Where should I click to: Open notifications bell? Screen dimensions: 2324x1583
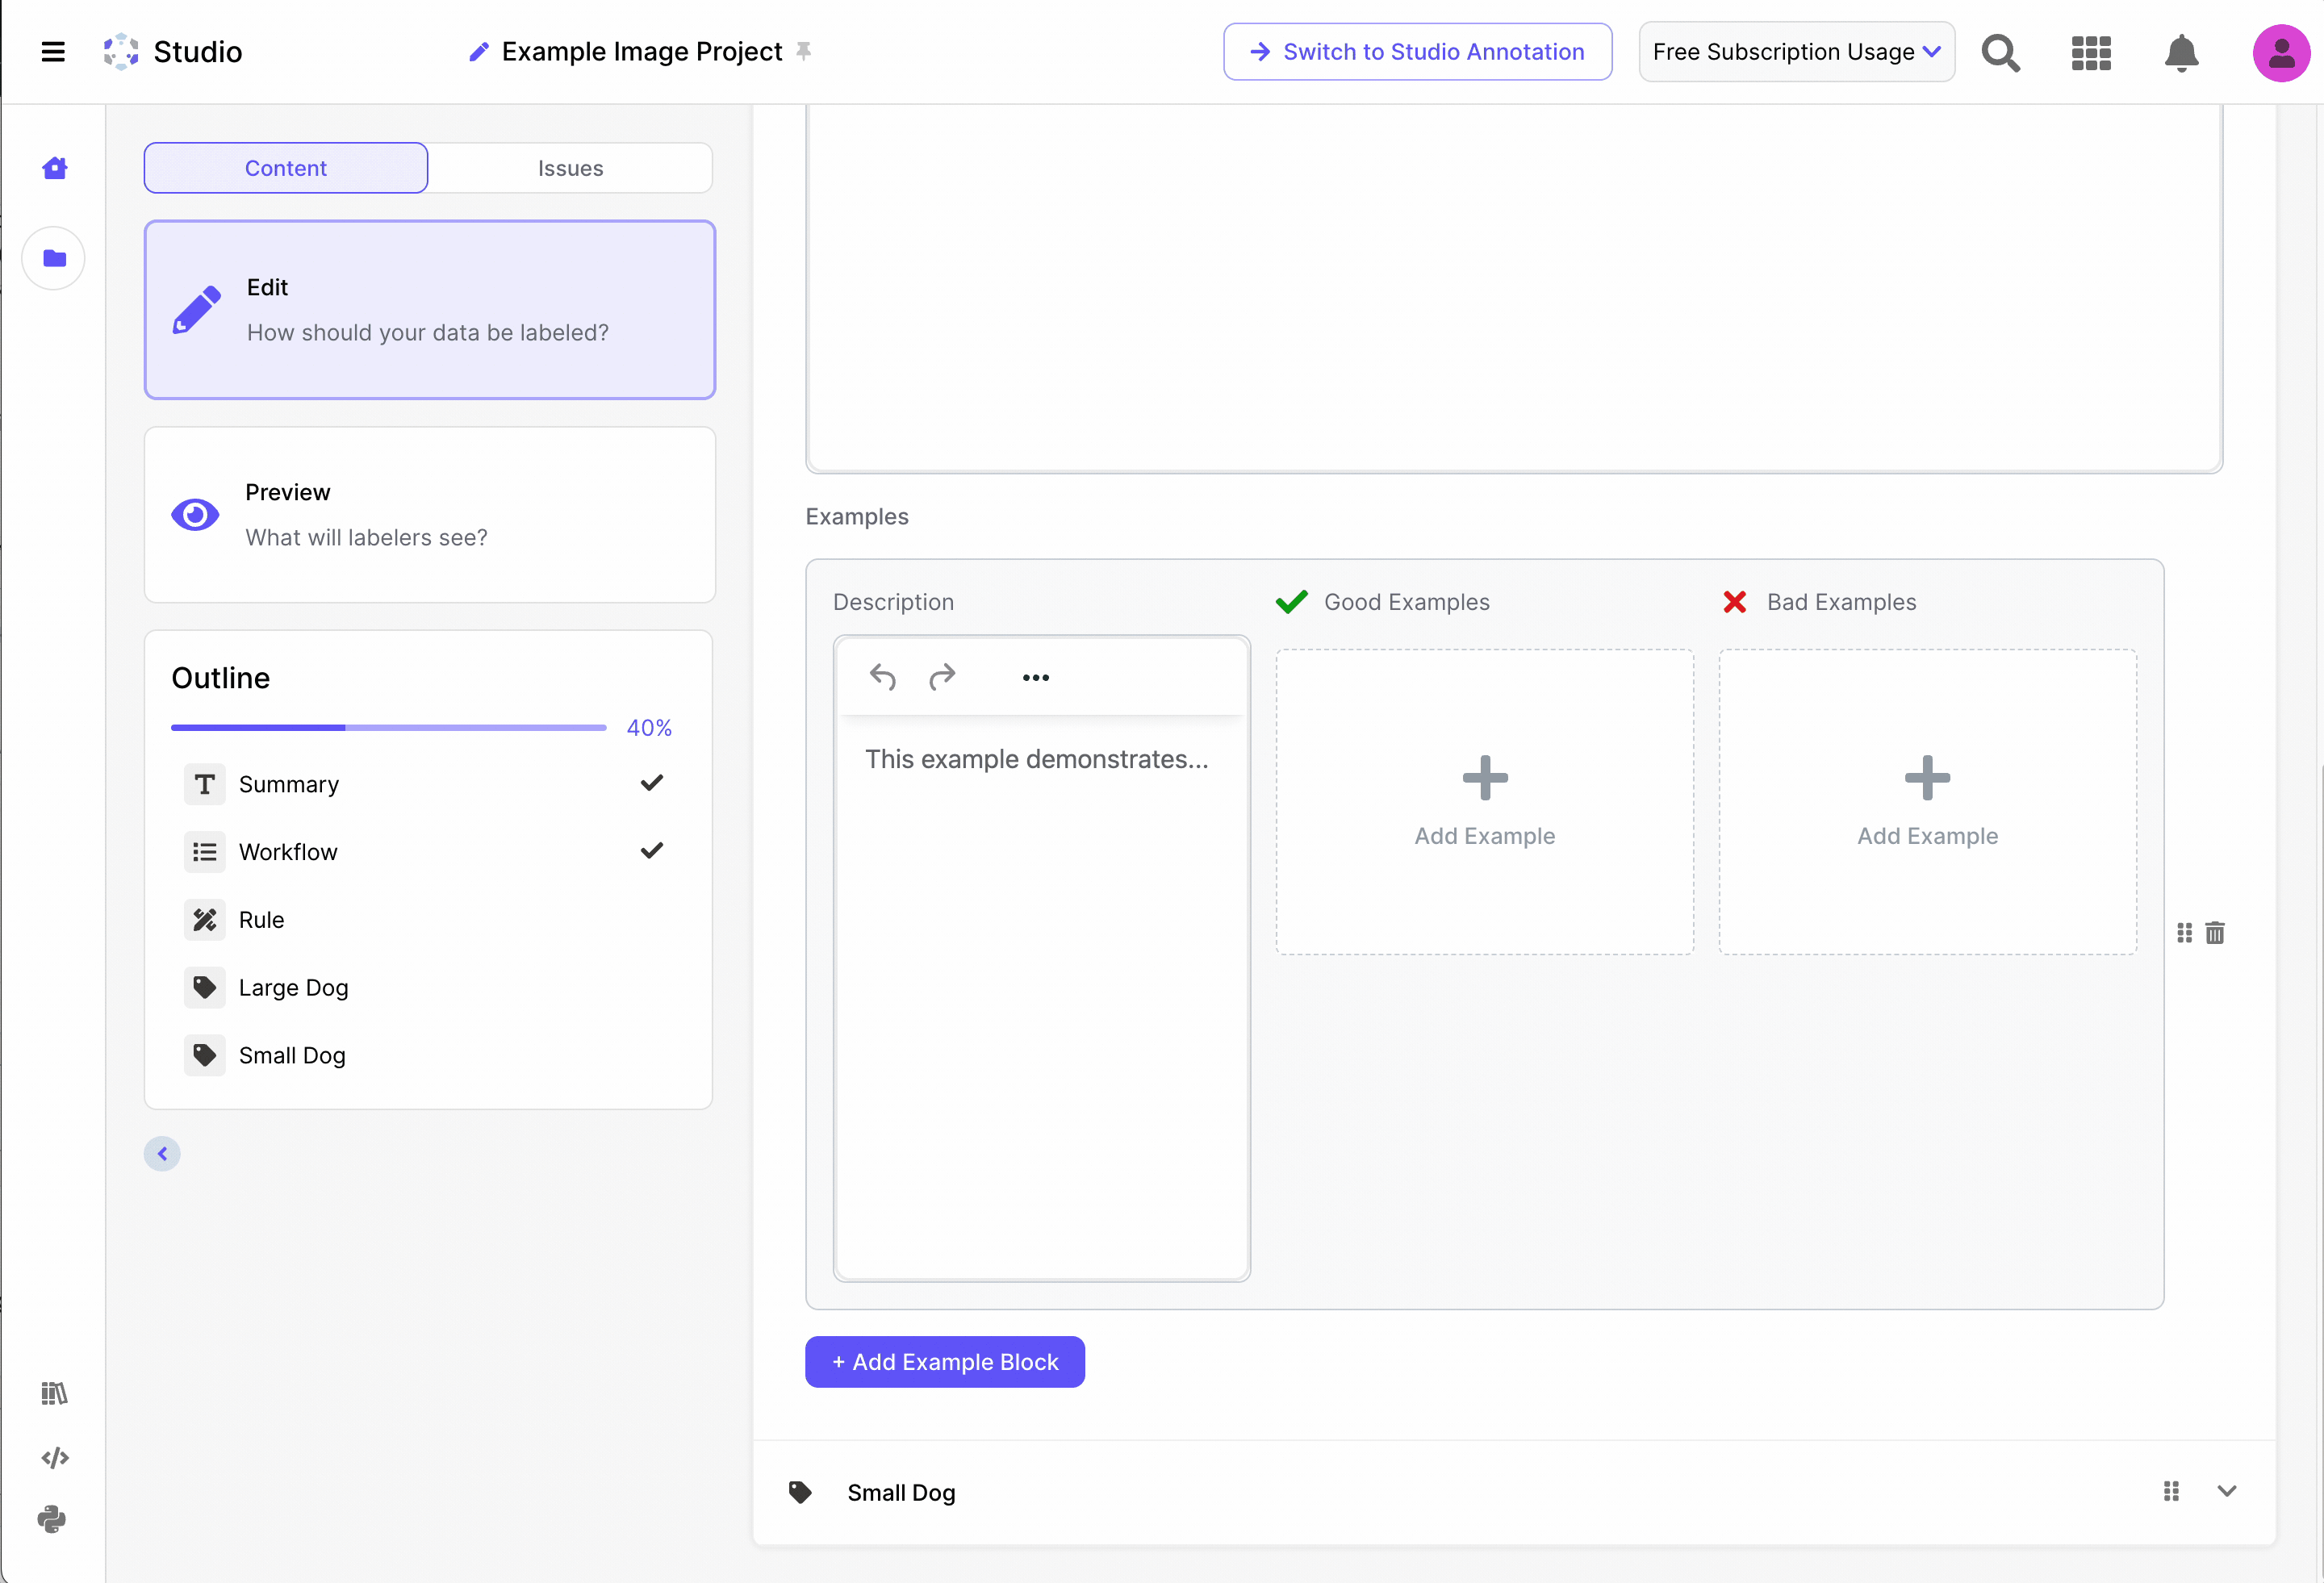click(2180, 52)
